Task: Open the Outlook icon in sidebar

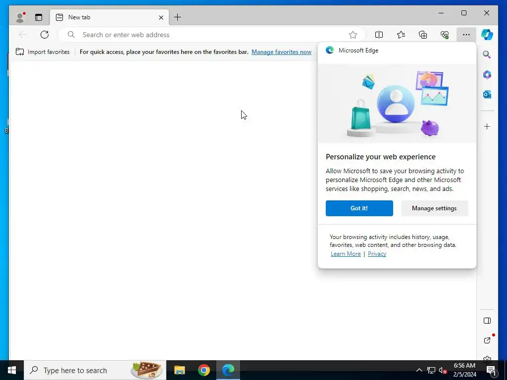Action: click(x=487, y=95)
